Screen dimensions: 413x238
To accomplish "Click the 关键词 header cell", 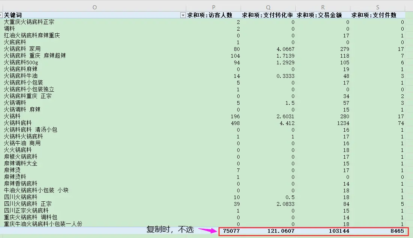I will (x=94, y=15).
